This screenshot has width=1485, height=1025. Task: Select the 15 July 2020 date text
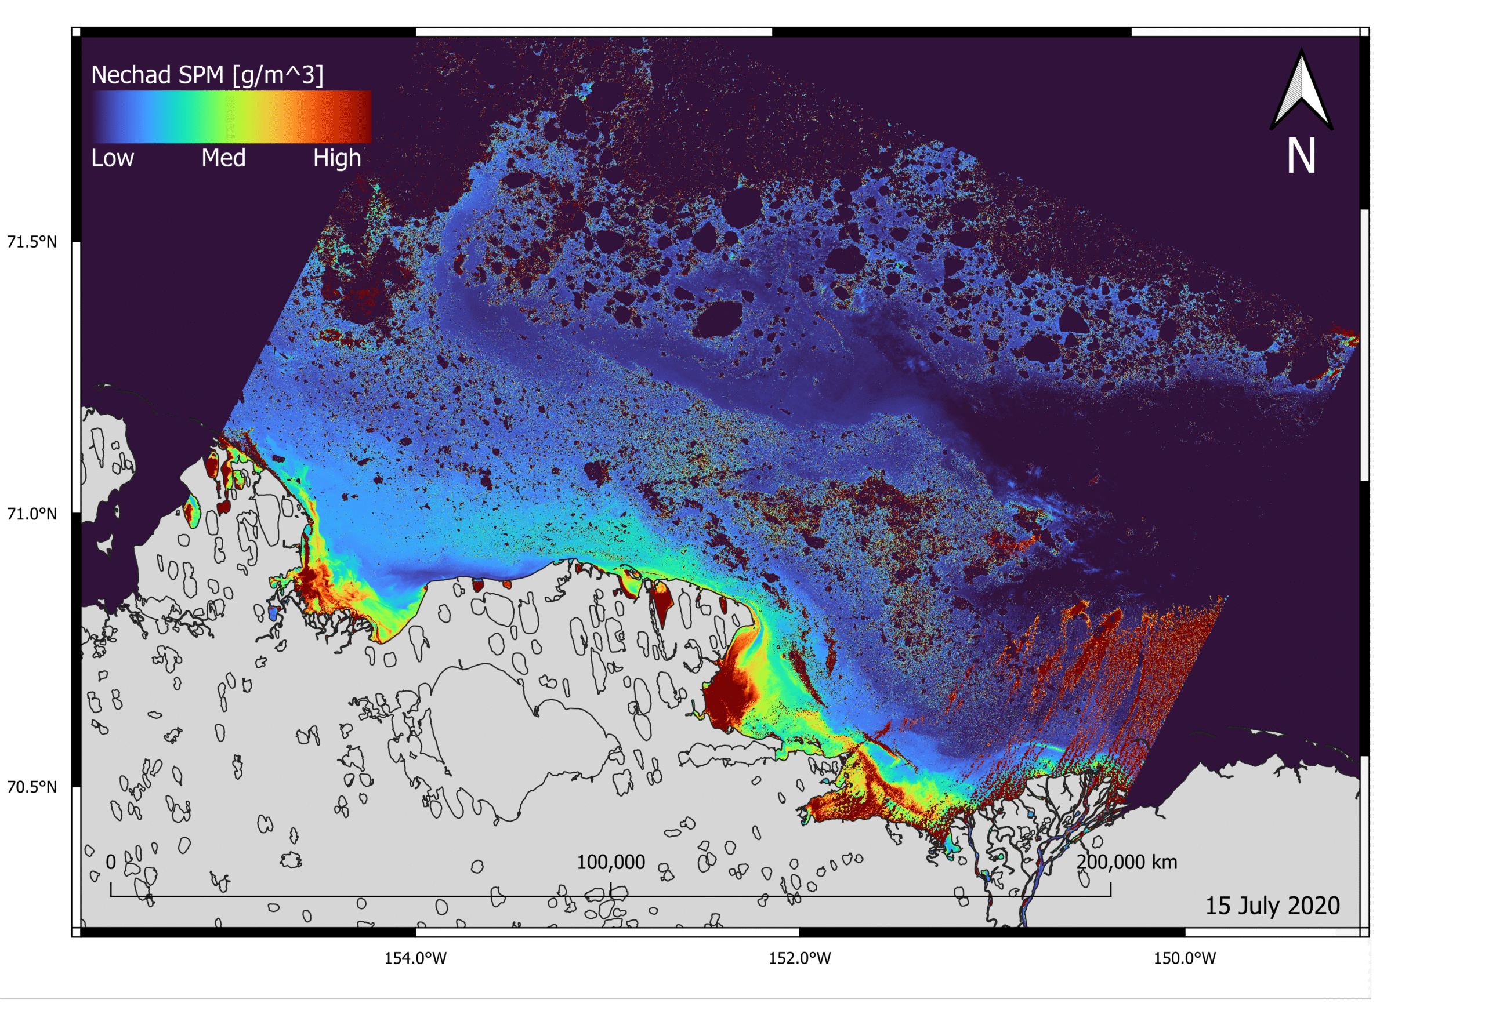tap(1272, 906)
